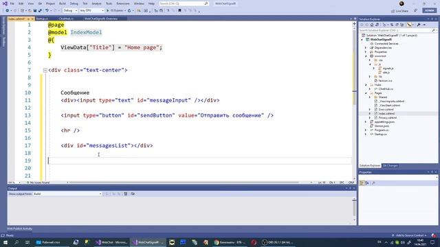Open the Any CPU platform dropdown

[x=91, y=11]
